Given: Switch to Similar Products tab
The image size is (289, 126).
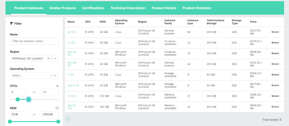Looking at the screenshot, I should [x=63, y=8].
